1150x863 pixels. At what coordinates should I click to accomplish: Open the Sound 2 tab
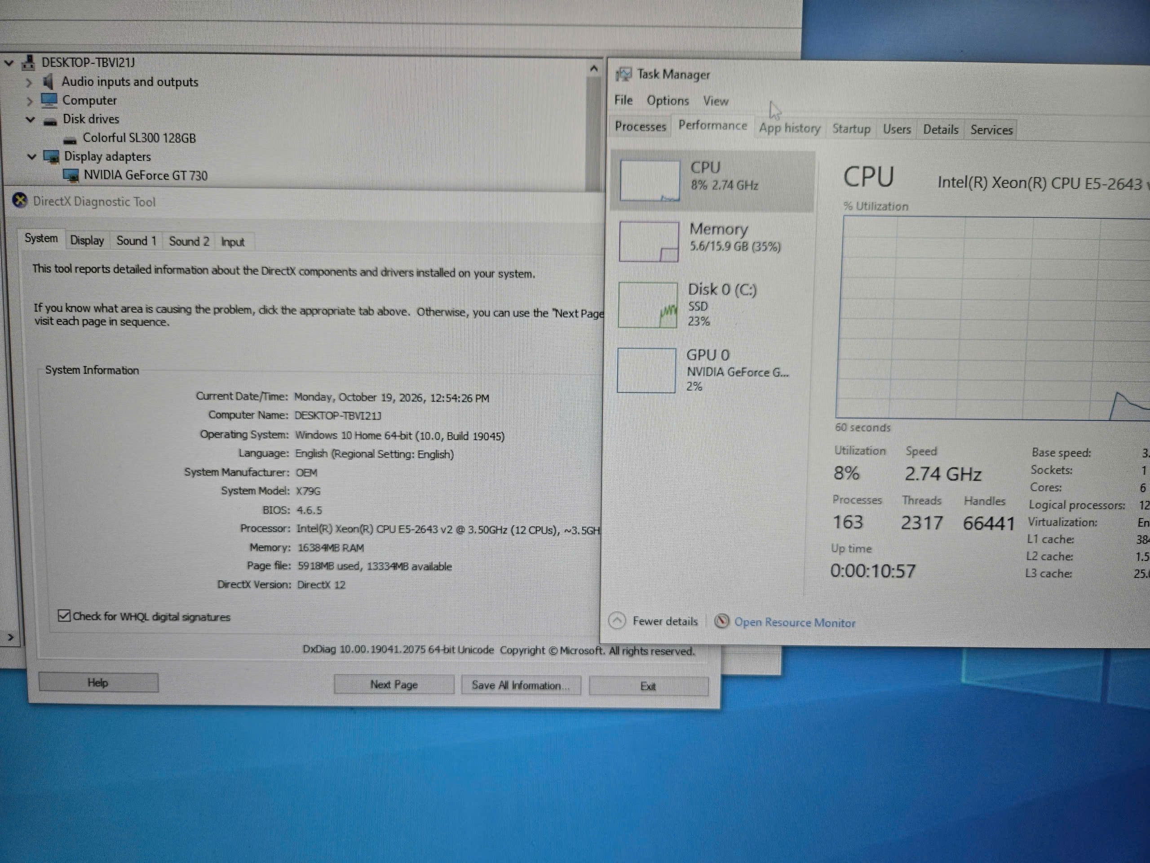point(189,241)
